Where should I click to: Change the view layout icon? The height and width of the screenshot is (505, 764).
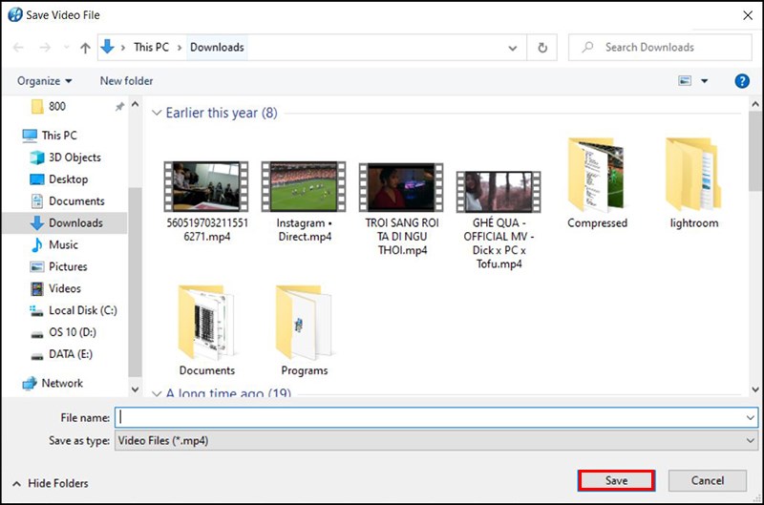tap(685, 81)
